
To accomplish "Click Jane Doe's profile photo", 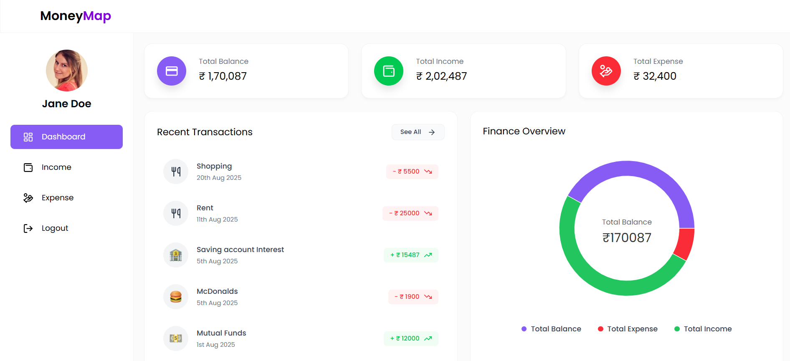I will point(67,71).
